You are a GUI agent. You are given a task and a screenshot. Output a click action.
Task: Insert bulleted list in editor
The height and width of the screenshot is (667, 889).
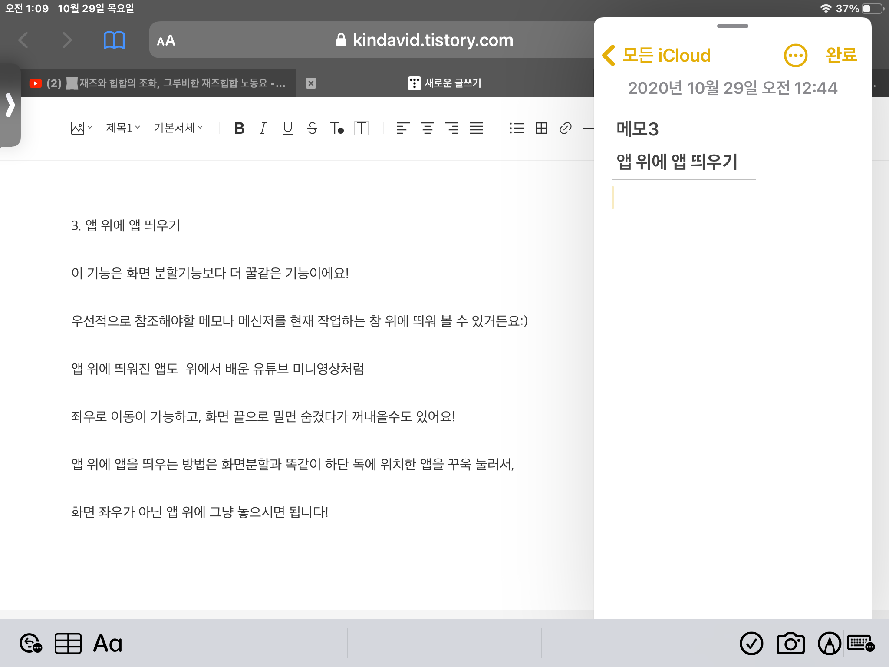[517, 128]
